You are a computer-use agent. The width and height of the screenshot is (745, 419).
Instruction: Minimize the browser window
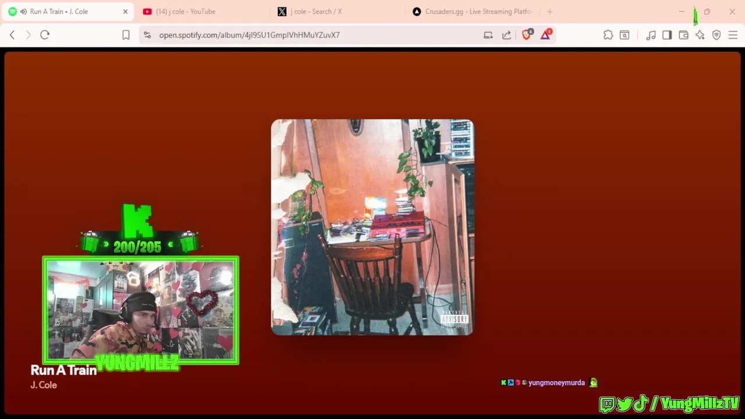click(x=682, y=12)
